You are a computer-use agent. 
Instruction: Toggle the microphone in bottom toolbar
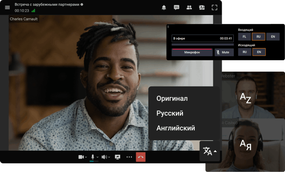[x=93, y=157]
